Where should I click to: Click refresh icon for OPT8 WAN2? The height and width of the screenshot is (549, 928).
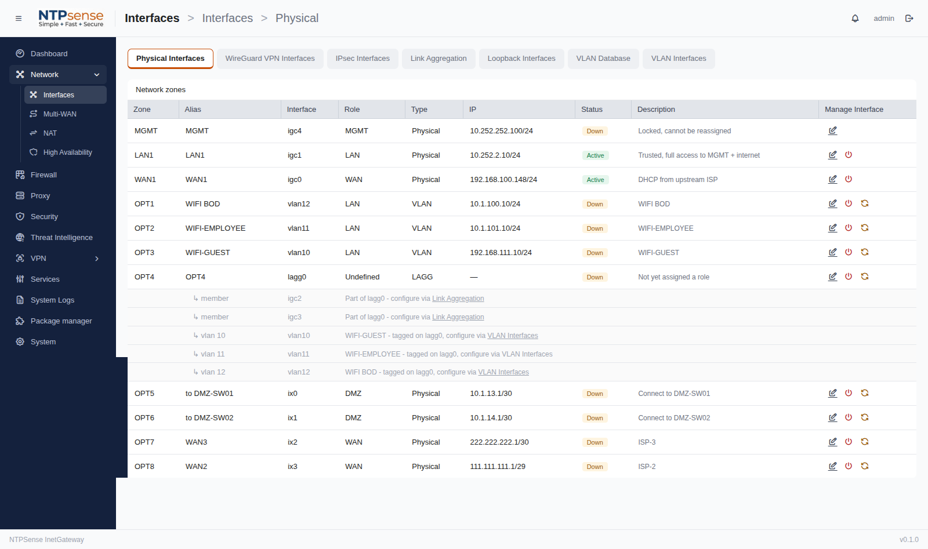click(865, 467)
